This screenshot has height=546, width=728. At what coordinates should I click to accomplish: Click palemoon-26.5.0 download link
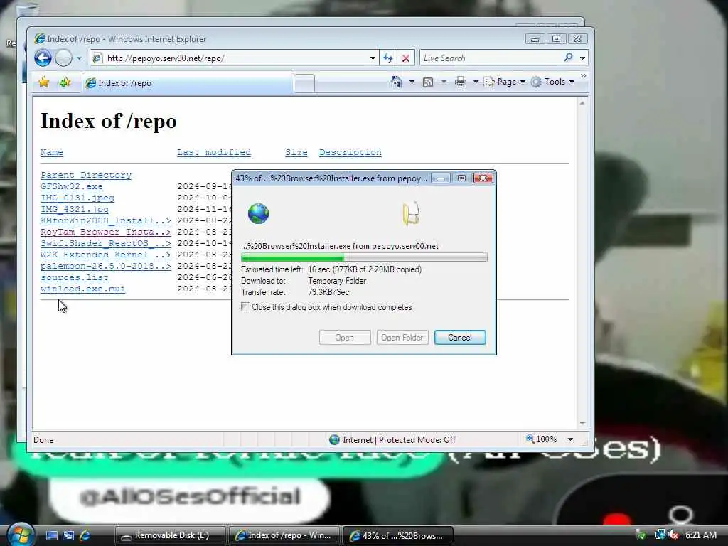point(105,266)
